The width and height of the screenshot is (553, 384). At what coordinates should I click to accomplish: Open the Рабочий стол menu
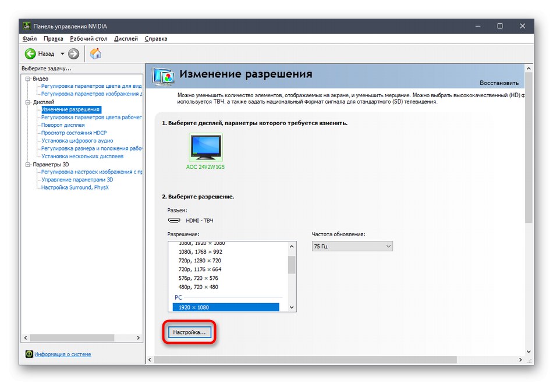click(88, 39)
